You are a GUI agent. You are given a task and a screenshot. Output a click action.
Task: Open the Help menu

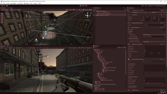[40, 3]
